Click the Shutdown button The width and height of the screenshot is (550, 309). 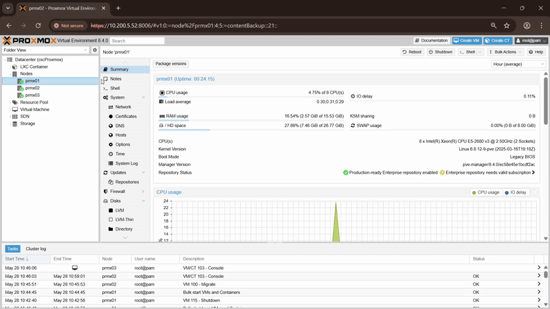click(x=440, y=52)
